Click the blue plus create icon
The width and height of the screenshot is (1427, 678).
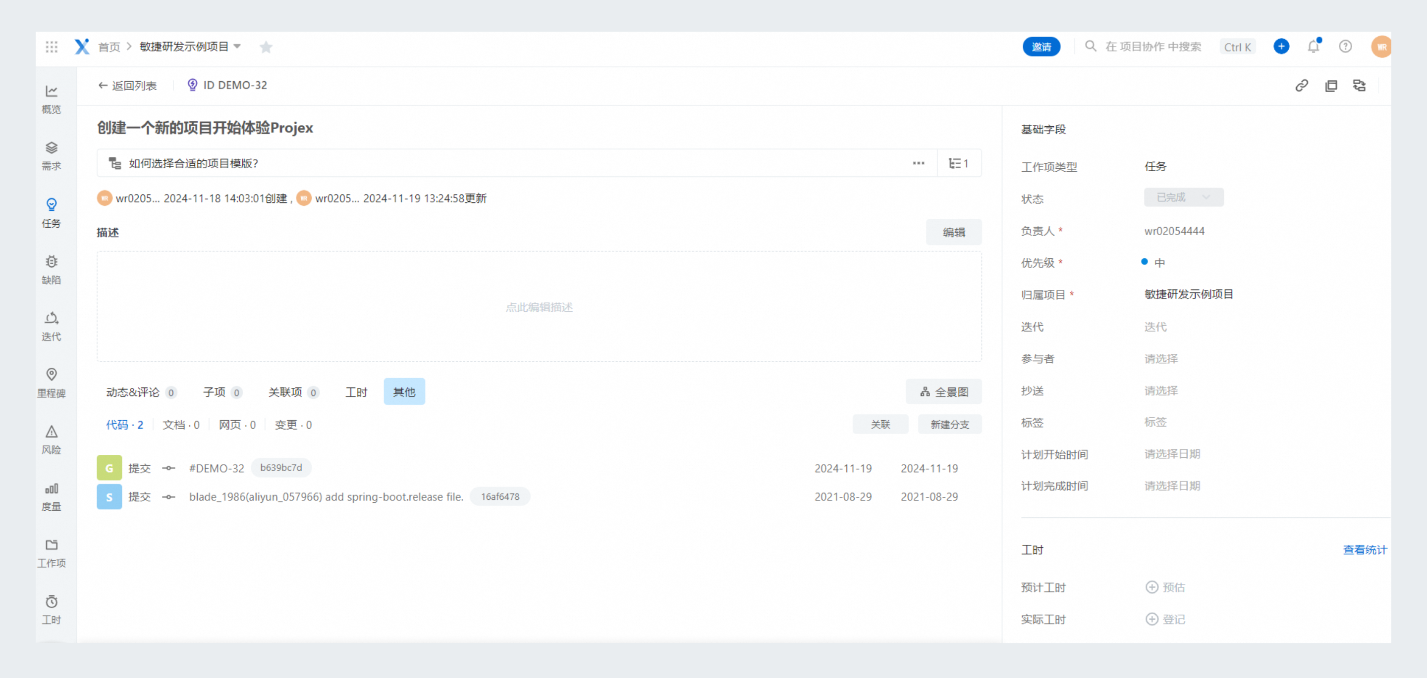1281,47
